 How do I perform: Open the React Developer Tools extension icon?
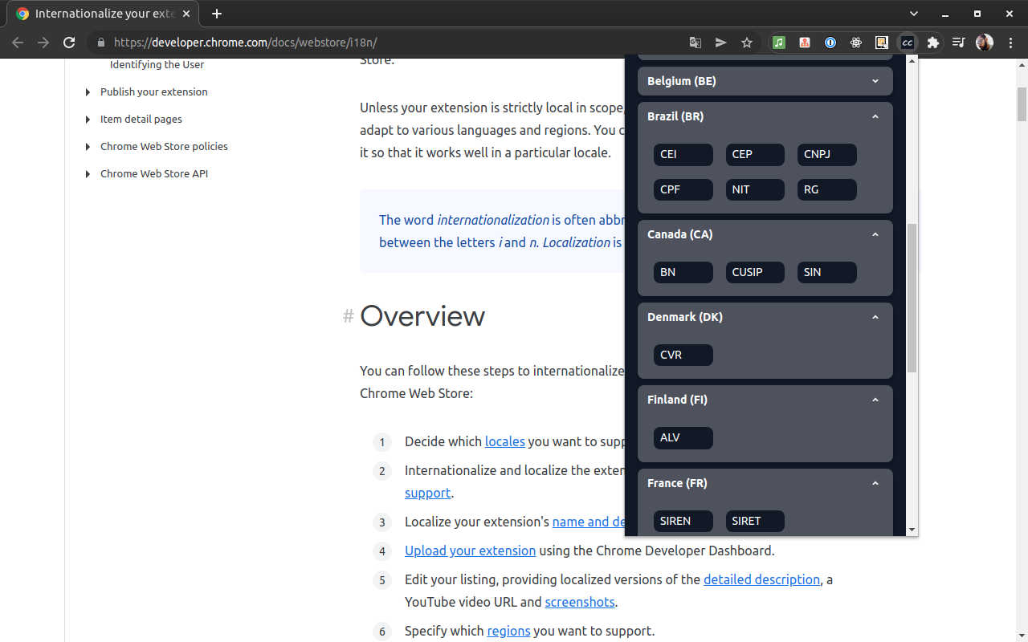(x=856, y=43)
